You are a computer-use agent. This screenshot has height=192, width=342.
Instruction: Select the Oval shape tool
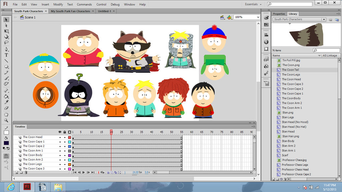coord(6,67)
